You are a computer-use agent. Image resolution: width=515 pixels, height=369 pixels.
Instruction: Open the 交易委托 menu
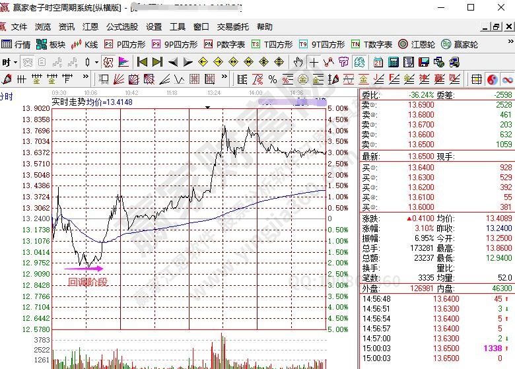[232, 27]
